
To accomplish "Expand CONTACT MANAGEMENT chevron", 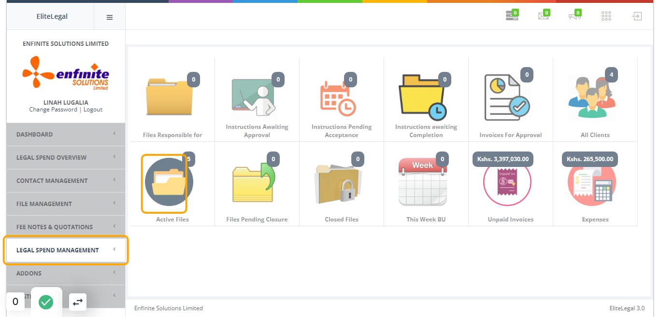I will click(x=115, y=180).
